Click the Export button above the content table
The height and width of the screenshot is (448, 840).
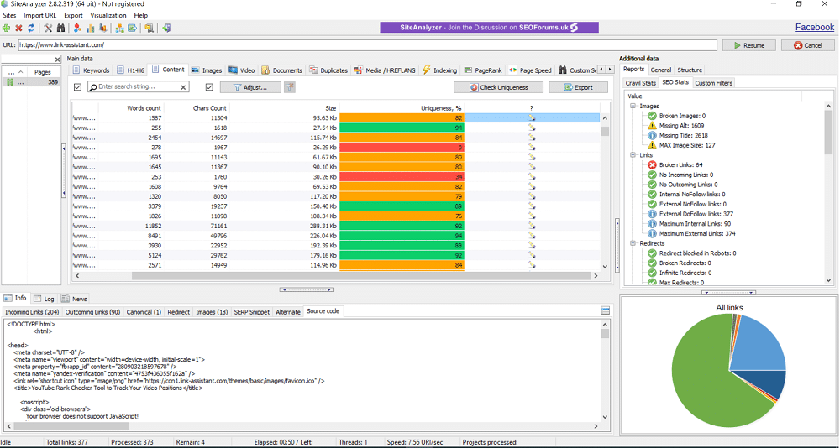579,87
